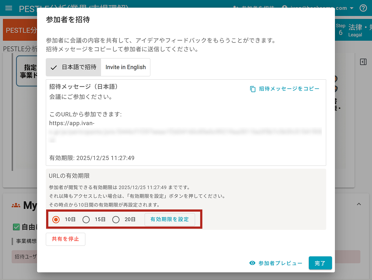Click the checkmark icon on 日本語で招待
The height and width of the screenshot is (280, 372).
pos(54,67)
